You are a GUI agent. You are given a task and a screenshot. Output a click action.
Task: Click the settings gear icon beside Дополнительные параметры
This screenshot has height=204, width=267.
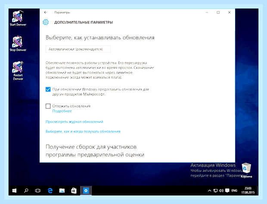(46, 22)
